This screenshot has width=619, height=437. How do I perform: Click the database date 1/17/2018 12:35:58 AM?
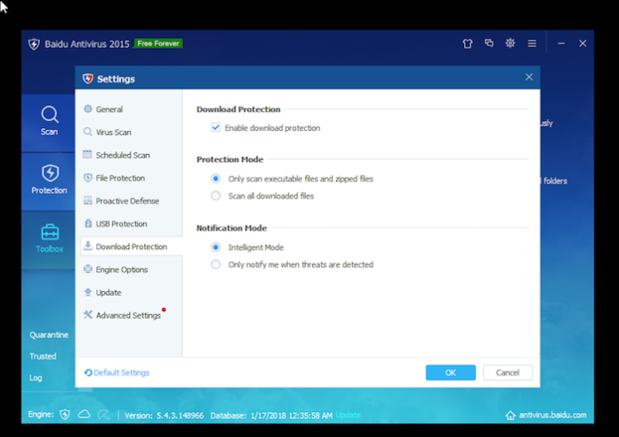tap(292, 416)
